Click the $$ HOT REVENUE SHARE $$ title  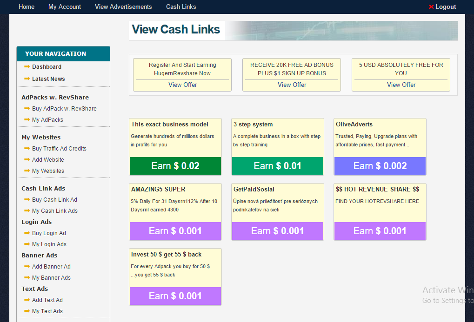(x=378, y=190)
